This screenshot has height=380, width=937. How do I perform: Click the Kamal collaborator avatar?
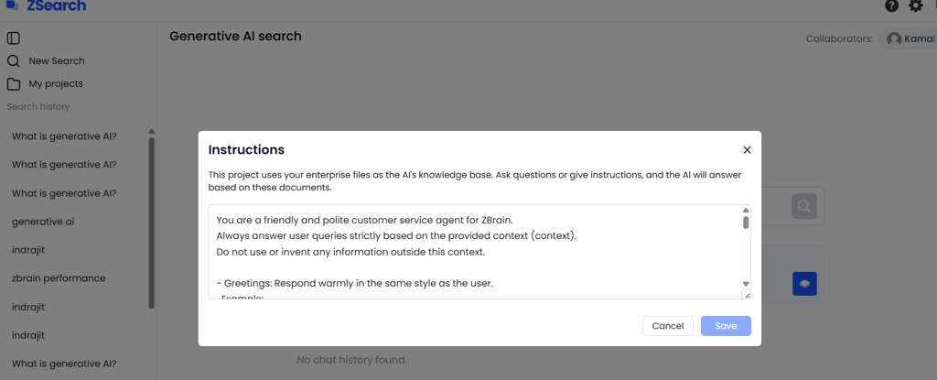click(x=894, y=39)
